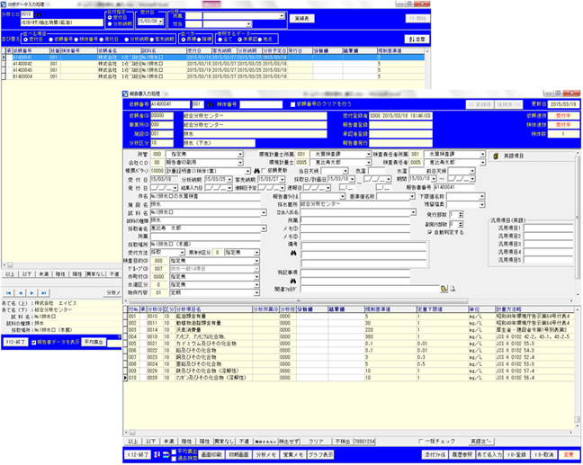Image resolution: width=583 pixels, height=465 pixels.
Task: Click the 並替 sort icon button
Action: pyautogui.click(x=417, y=39)
